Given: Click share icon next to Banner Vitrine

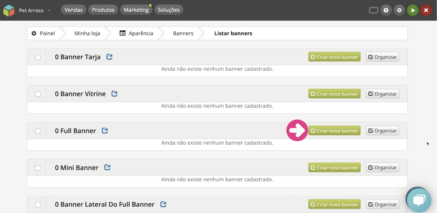Looking at the screenshot, I should point(115,94).
